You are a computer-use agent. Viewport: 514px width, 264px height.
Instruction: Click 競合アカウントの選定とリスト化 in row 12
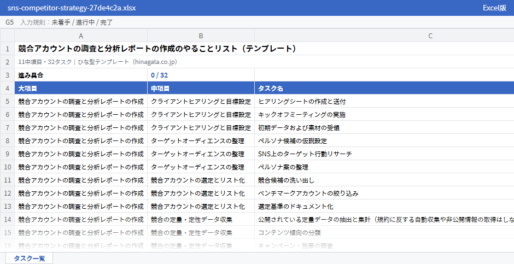pos(201,193)
